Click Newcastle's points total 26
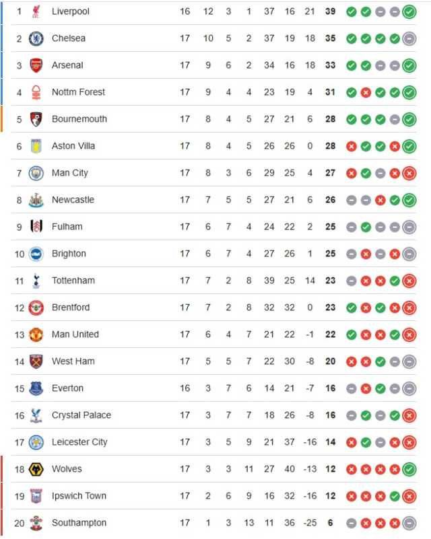 click(x=330, y=200)
